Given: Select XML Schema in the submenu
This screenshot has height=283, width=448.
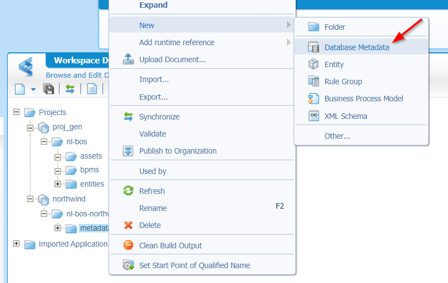Looking at the screenshot, I should (346, 116).
